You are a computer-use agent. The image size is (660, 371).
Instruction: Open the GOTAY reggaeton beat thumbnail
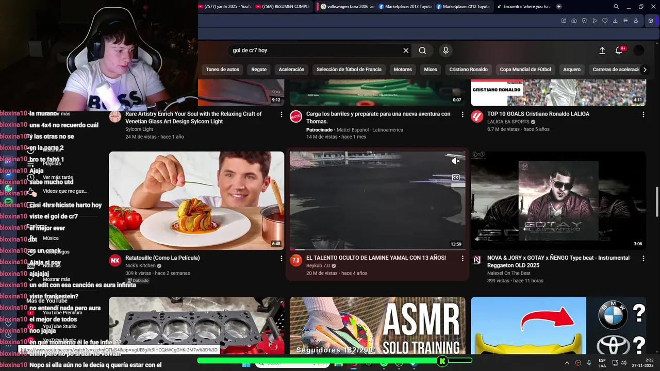click(x=558, y=200)
